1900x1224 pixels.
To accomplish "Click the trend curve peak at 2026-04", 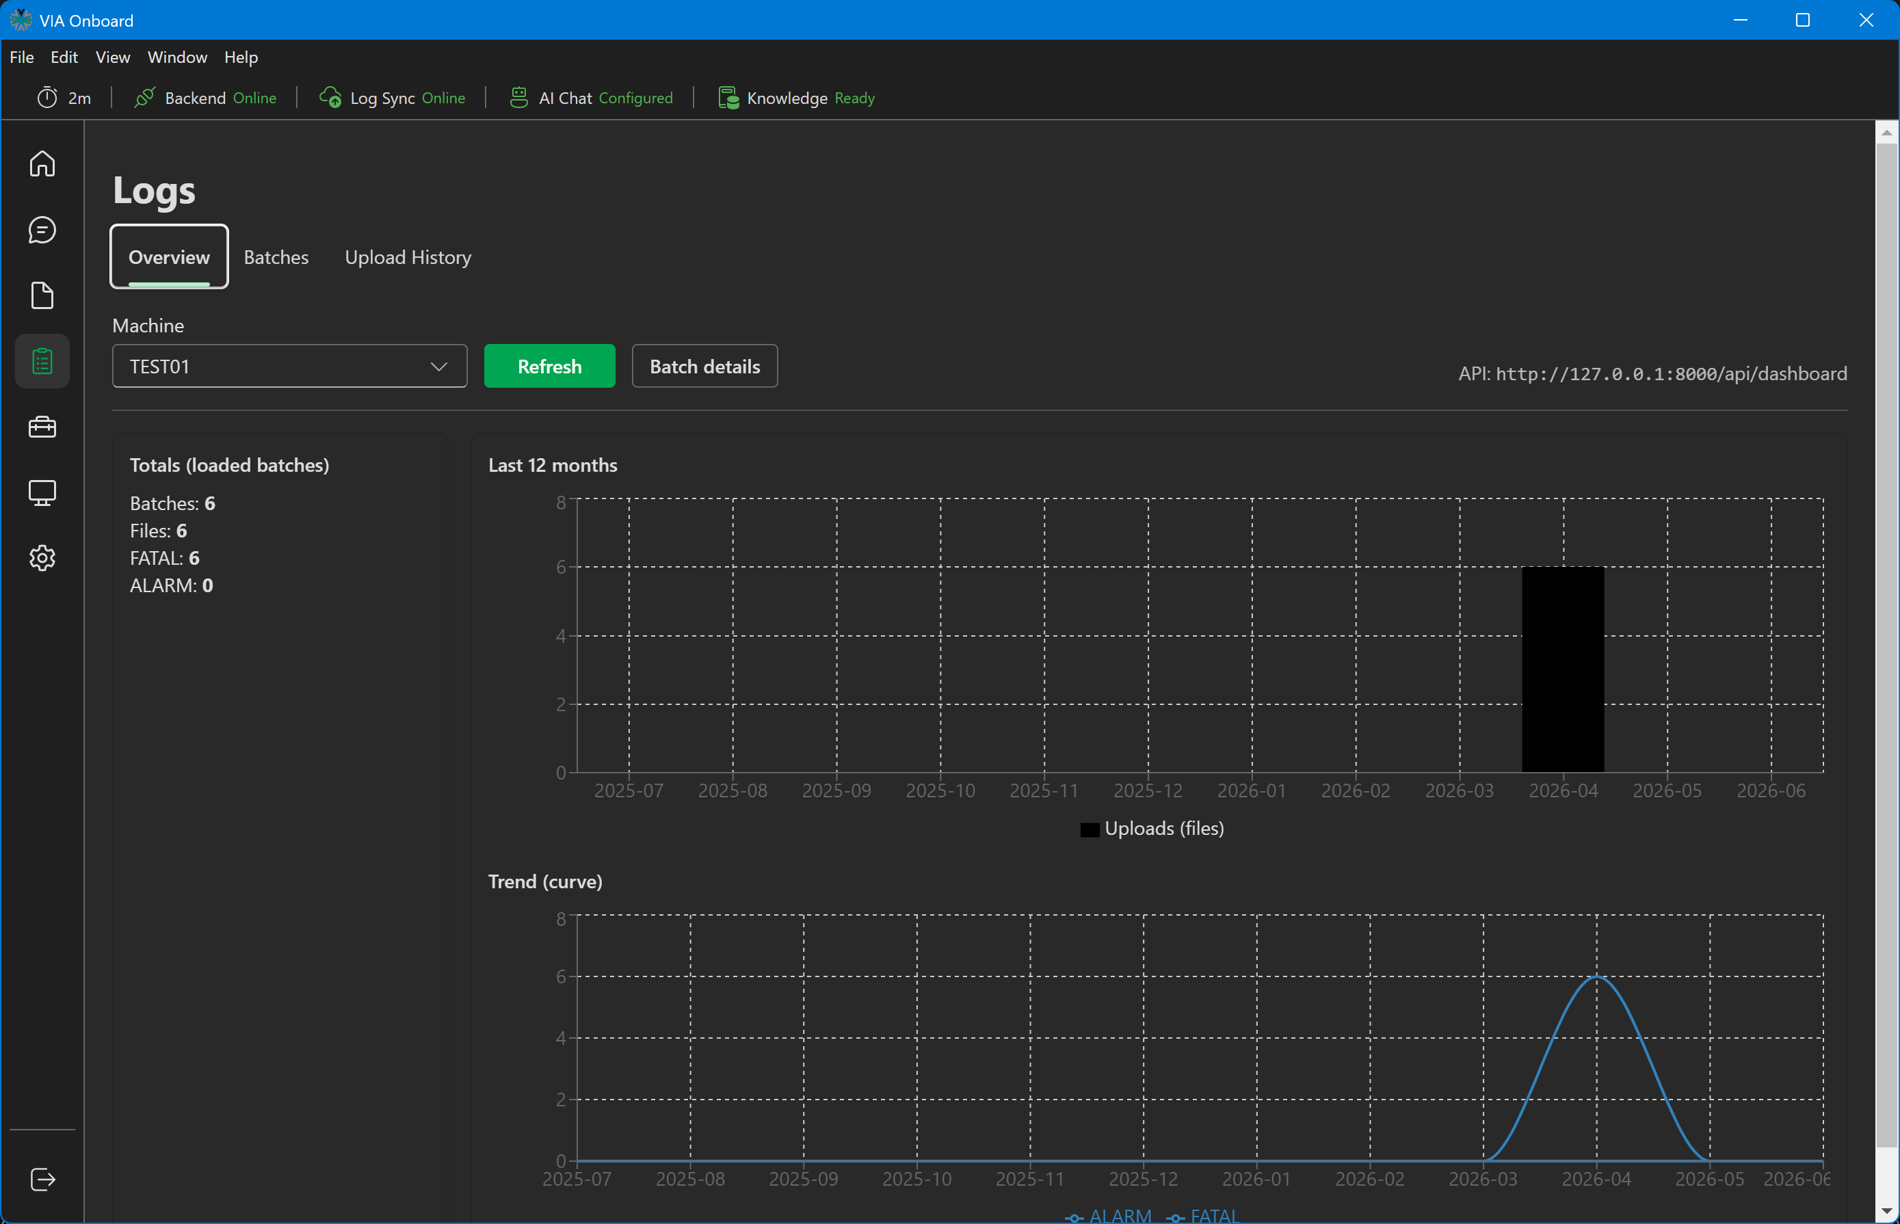I will 1597,977.
